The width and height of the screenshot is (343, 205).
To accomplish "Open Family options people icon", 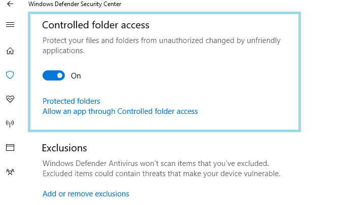I will pos(10,172).
